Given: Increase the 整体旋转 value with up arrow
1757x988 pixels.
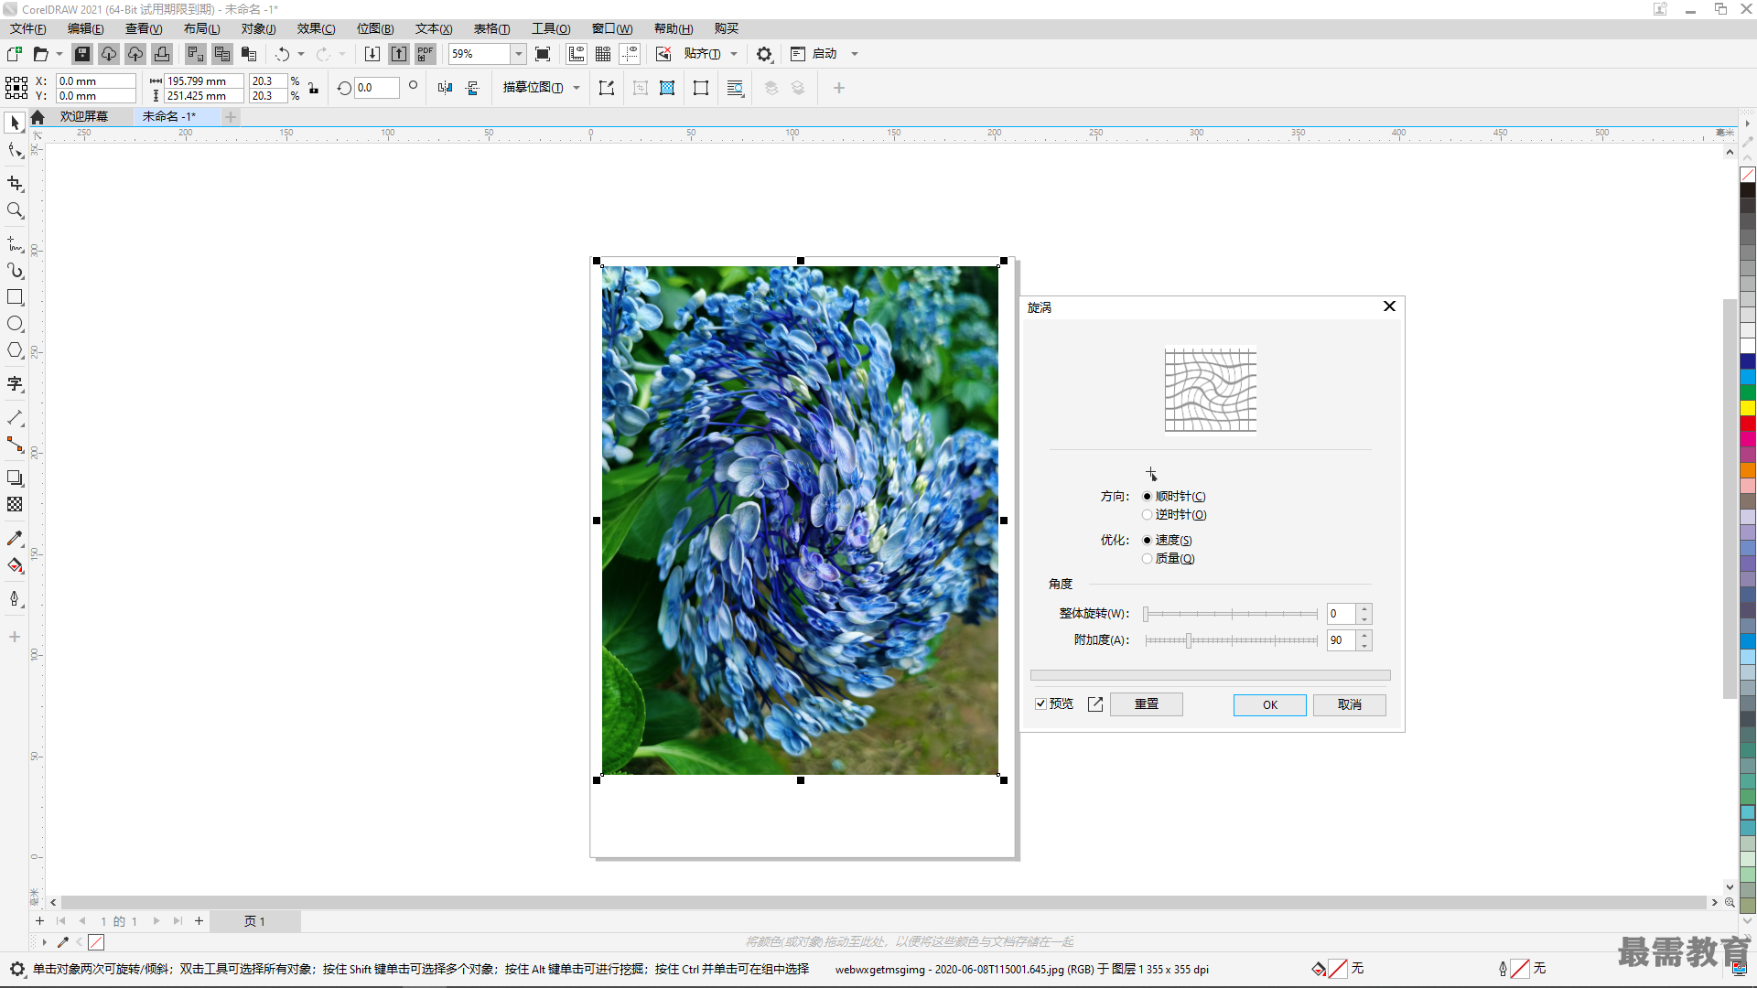Looking at the screenshot, I should click(x=1364, y=608).
